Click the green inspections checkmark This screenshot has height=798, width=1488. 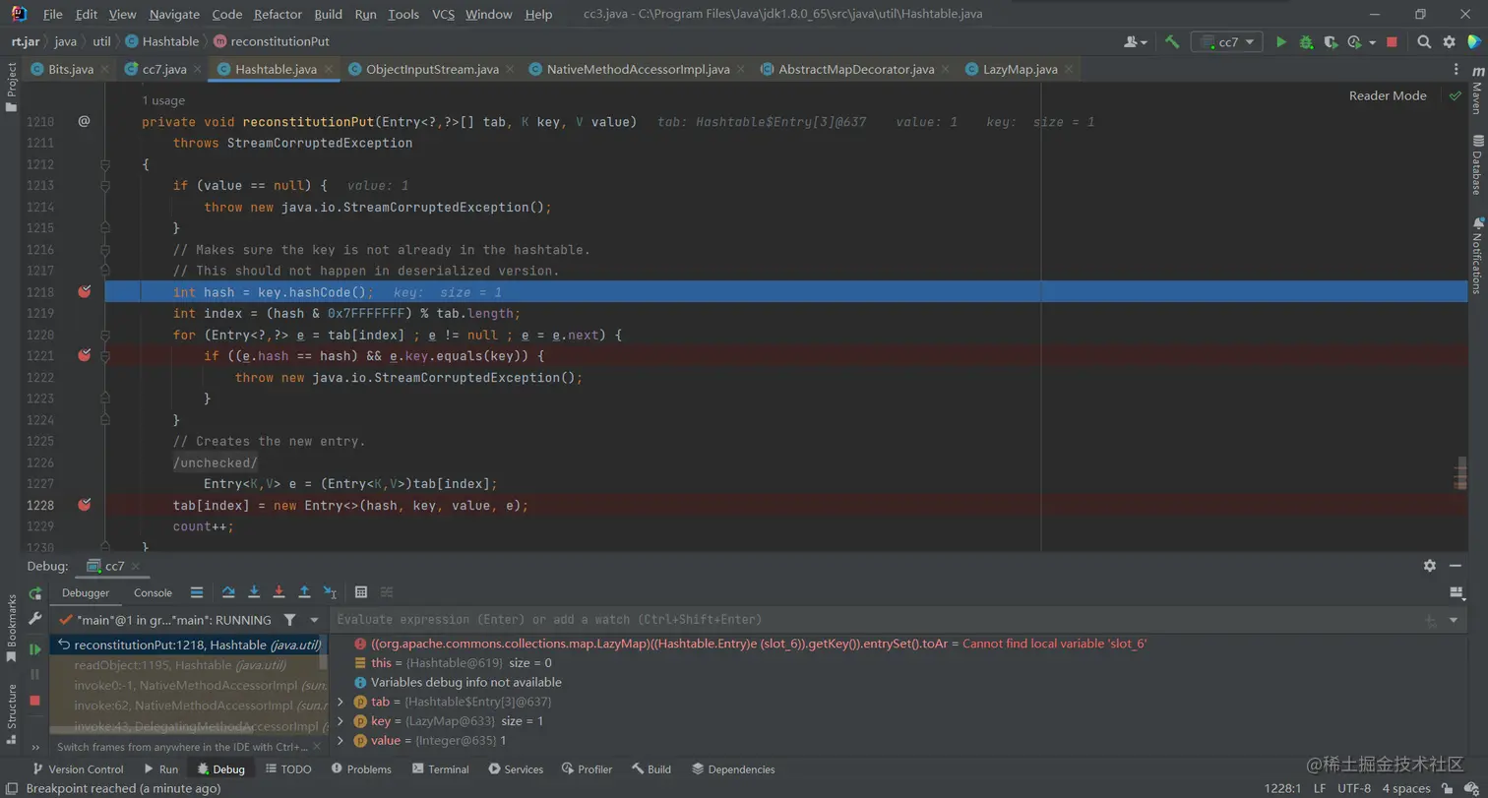point(1456,95)
